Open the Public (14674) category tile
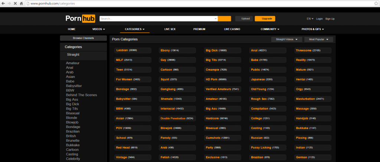 [268, 70]
